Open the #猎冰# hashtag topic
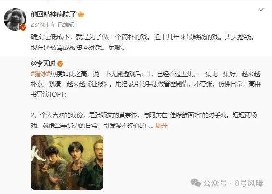The image size is (272, 194). pos(40,74)
